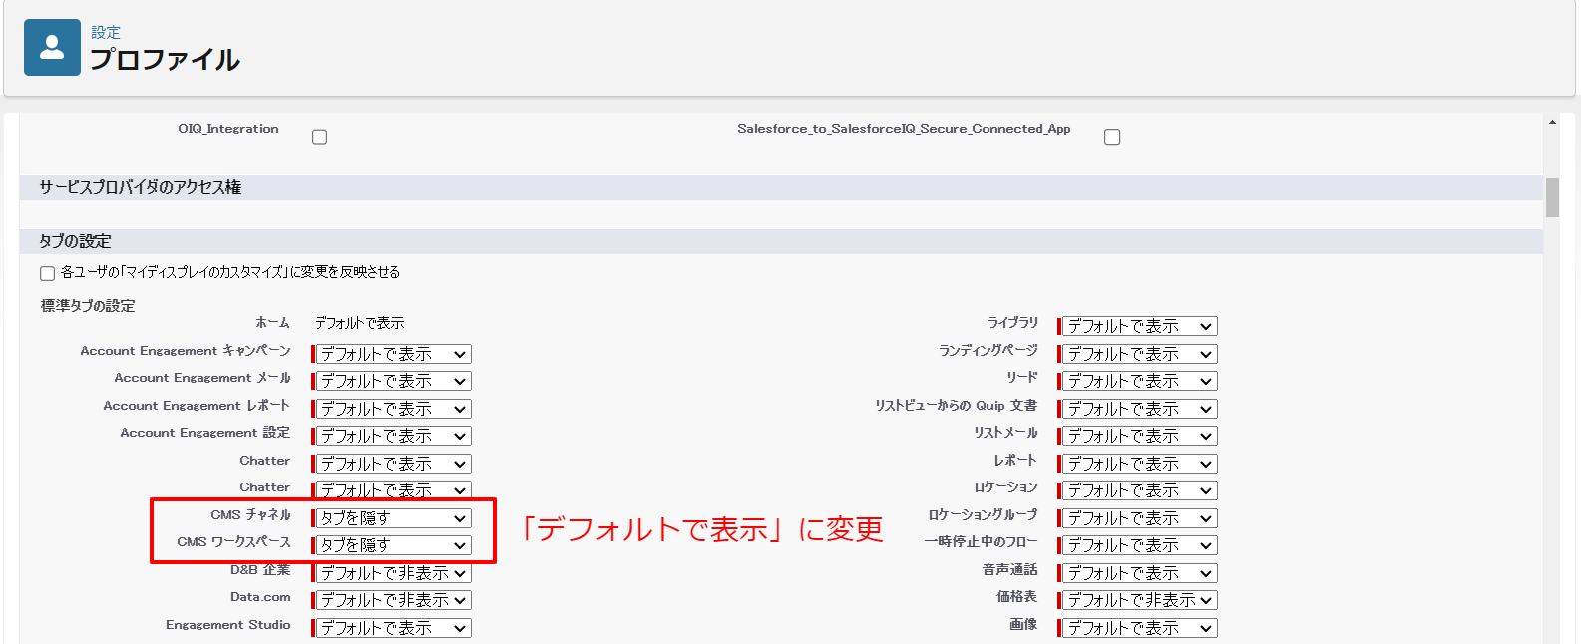Click the CMS チャネル label

(251, 515)
